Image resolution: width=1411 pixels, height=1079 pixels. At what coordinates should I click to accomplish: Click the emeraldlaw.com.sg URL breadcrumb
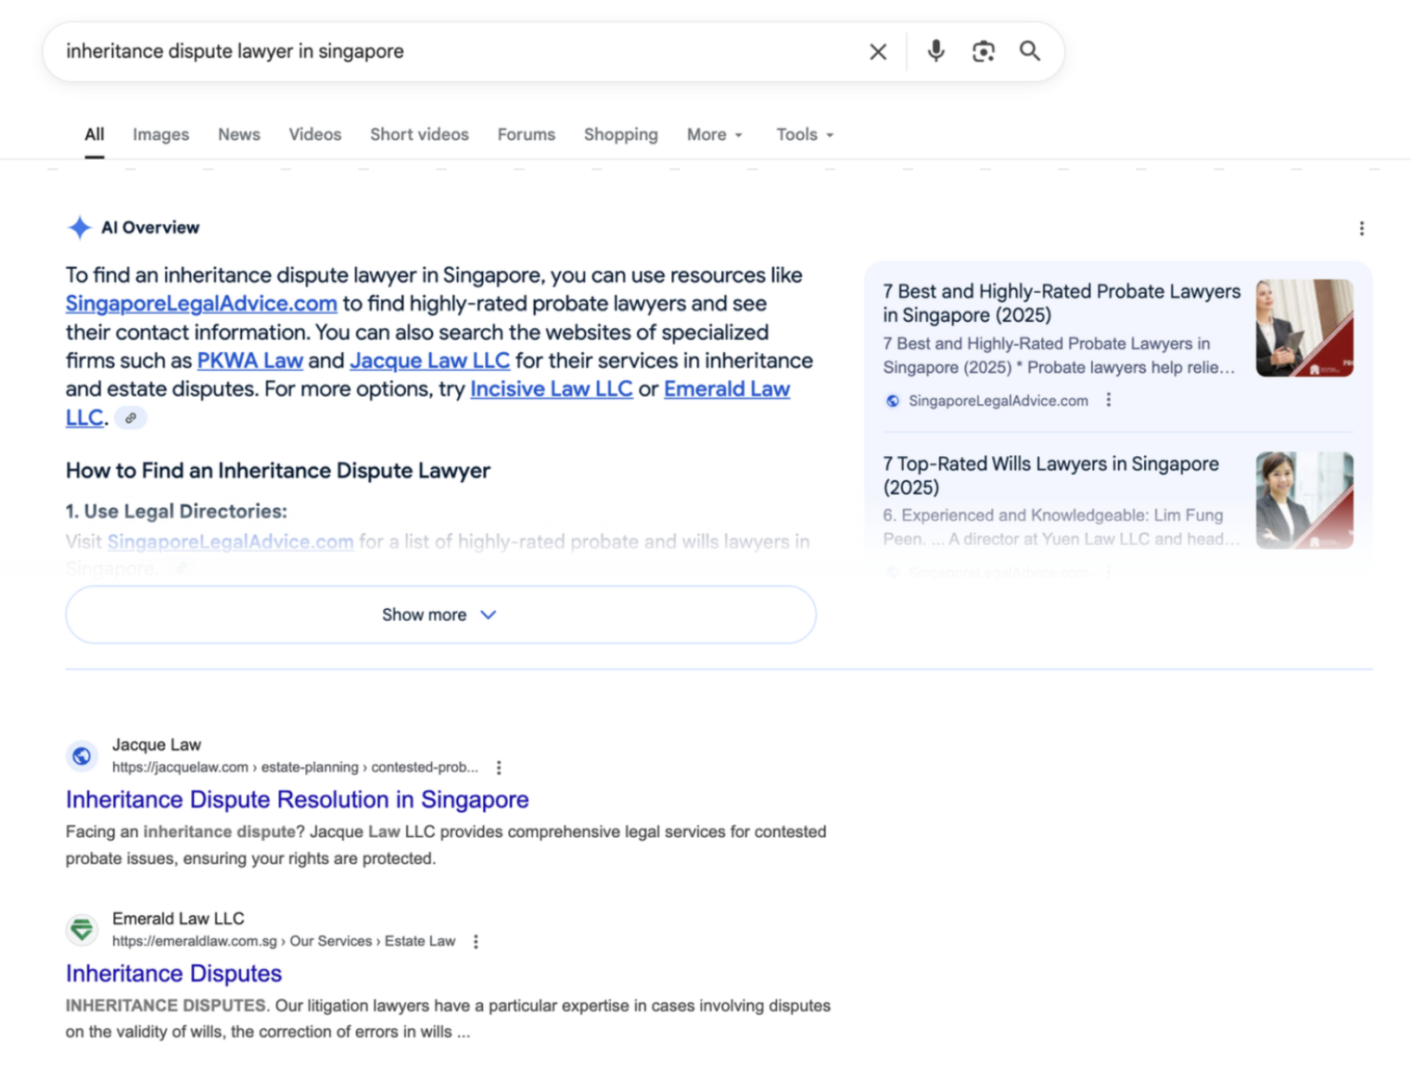(x=284, y=941)
